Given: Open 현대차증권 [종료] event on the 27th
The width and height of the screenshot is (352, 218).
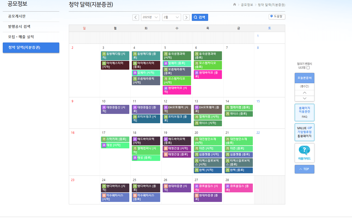Looking at the screenshot, I should [208, 197].
